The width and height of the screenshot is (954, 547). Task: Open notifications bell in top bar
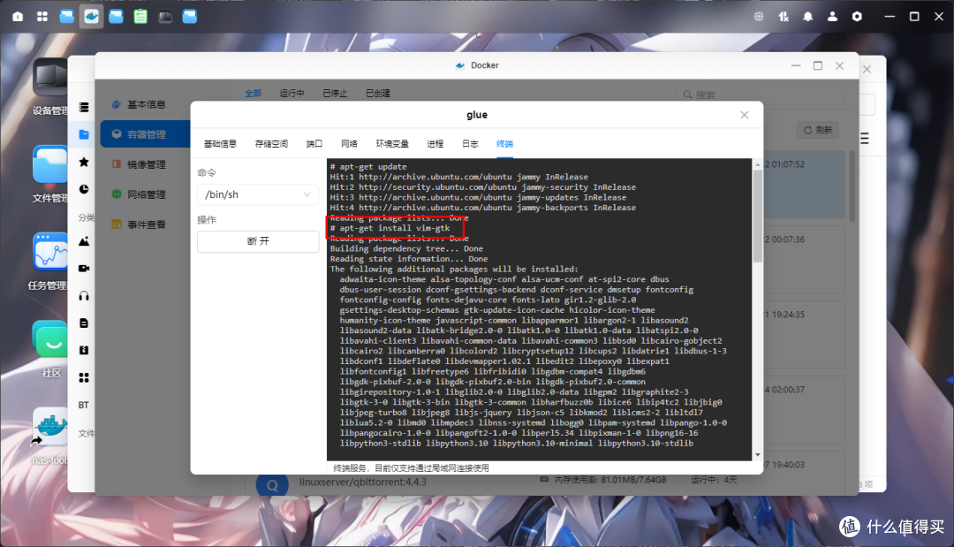pyautogui.click(x=807, y=17)
